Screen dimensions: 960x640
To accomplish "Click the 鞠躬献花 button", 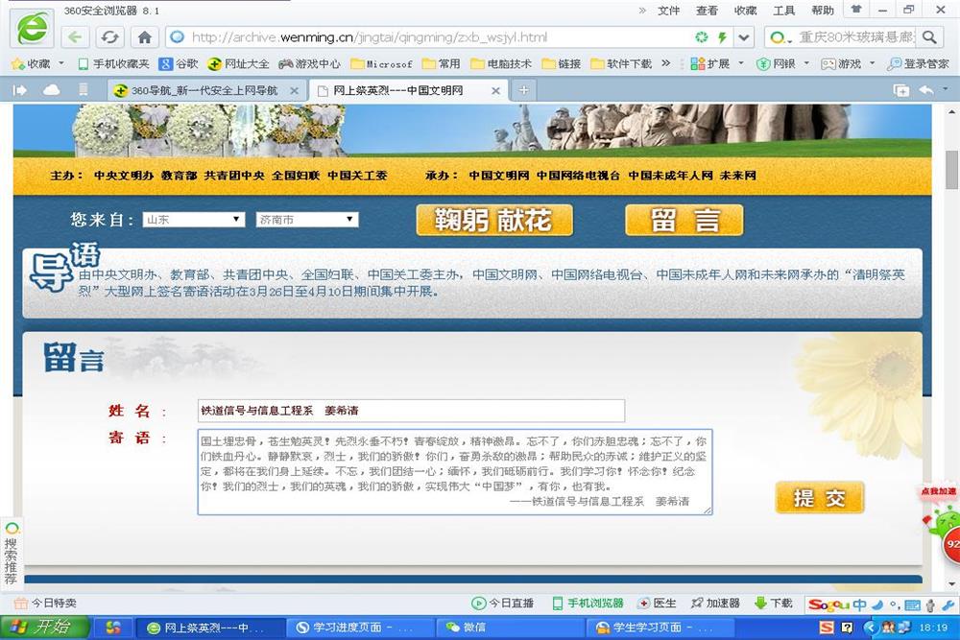I will point(494,220).
